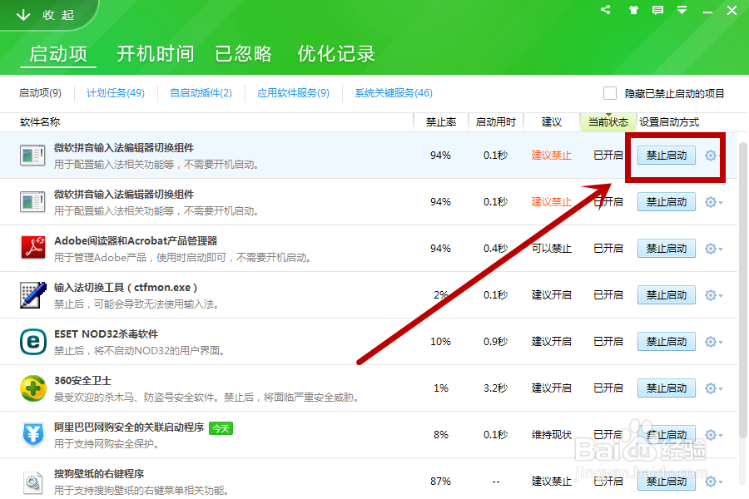Sort by the 禁止率 column header
This screenshot has height=499, width=749.
tap(441, 122)
